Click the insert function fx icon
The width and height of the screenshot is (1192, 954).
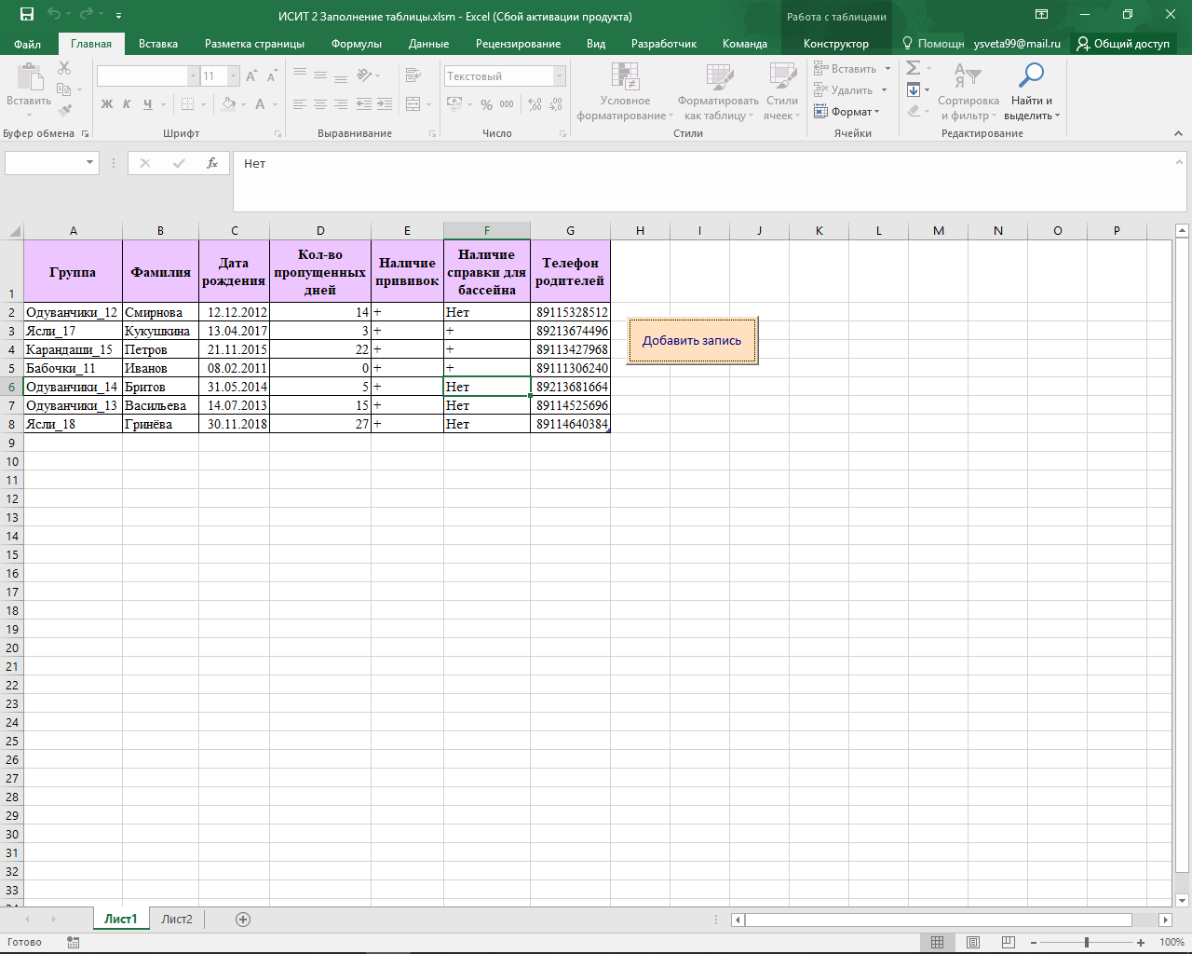click(212, 163)
